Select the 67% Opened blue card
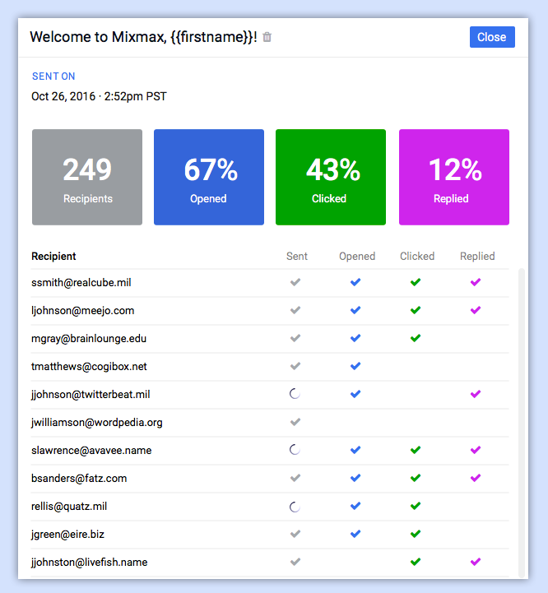Screen dimensions: 548x593 tap(209, 177)
